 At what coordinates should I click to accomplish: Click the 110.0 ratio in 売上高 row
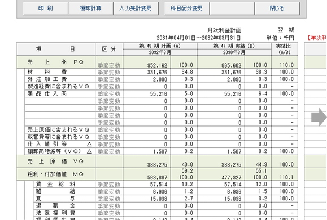click(286, 65)
